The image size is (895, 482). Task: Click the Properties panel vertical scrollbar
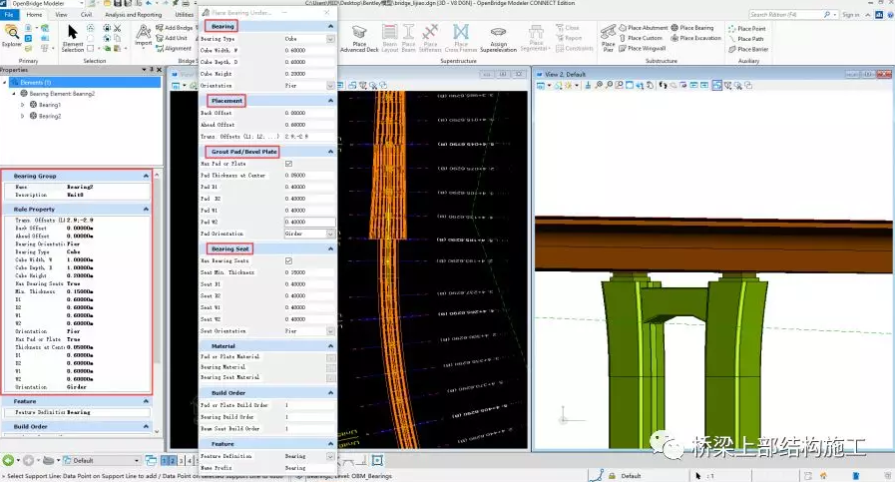click(x=157, y=301)
